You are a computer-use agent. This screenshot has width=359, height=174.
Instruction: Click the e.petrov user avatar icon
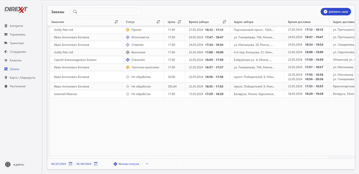coord(8,165)
